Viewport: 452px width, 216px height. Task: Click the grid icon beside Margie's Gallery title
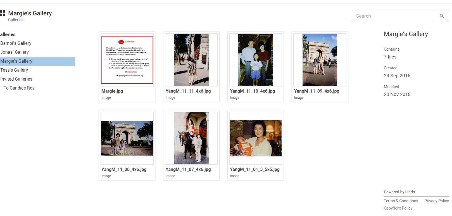pos(3,13)
